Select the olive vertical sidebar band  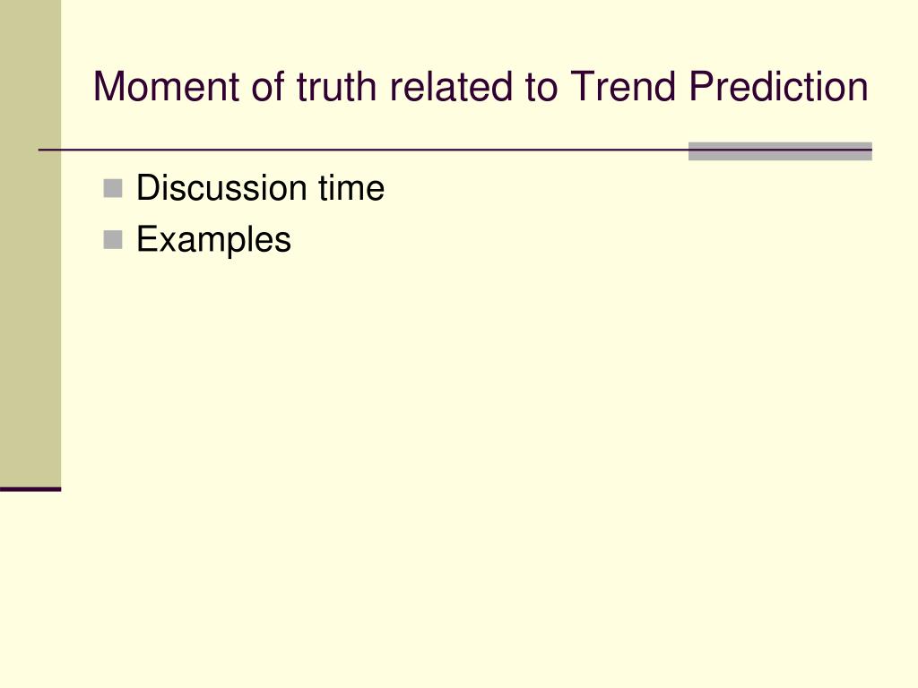30,244
